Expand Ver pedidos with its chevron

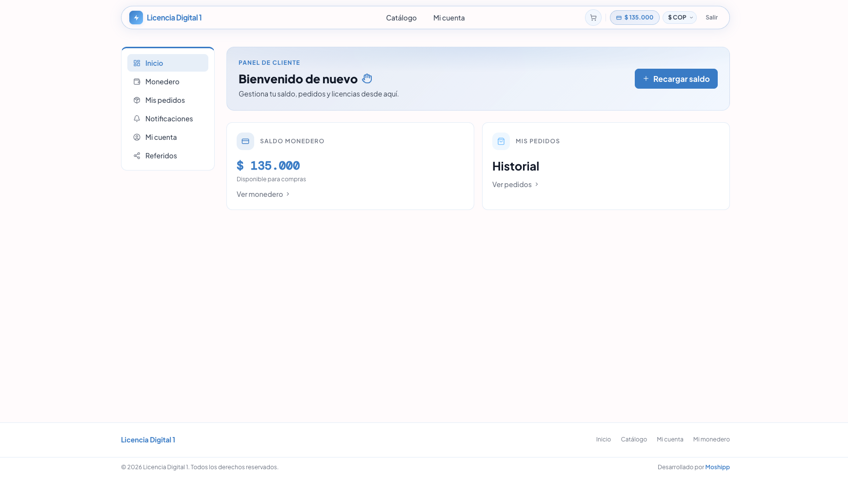coord(537,184)
